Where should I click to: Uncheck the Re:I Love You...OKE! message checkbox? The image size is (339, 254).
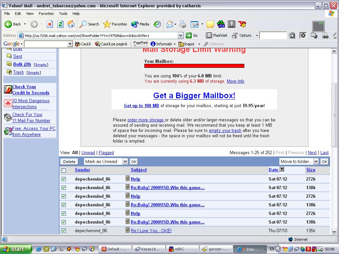click(x=64, y=231)
